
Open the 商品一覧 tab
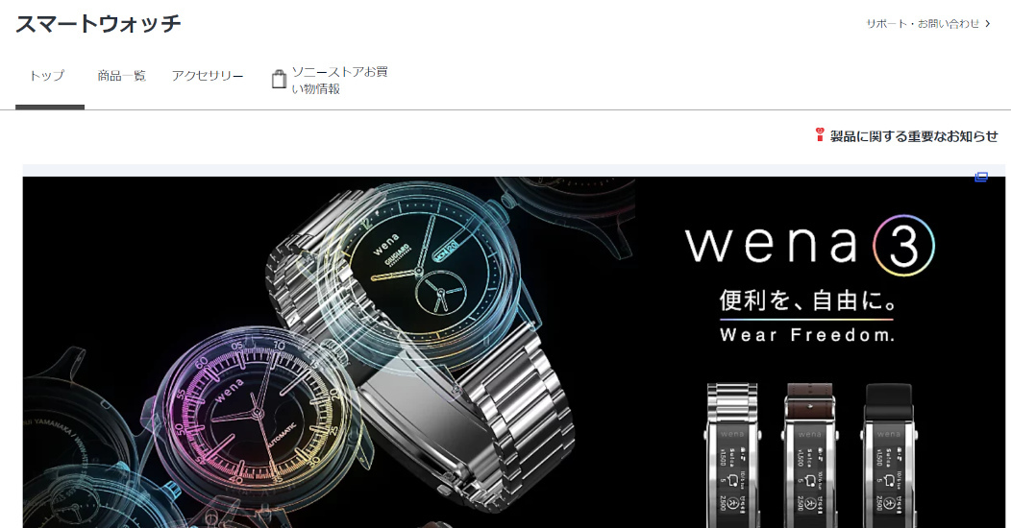click(122, 76)
